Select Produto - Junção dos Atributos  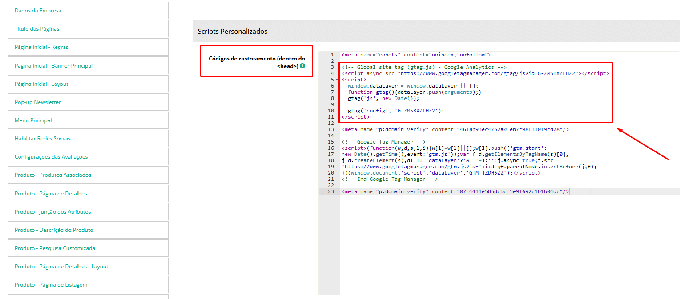[88, 211]
